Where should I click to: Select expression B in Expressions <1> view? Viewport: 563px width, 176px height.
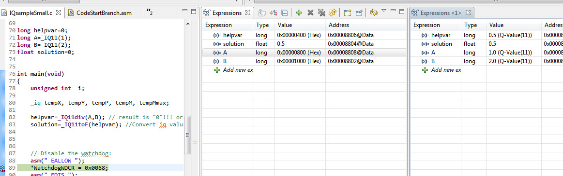[x=487, y=61]
